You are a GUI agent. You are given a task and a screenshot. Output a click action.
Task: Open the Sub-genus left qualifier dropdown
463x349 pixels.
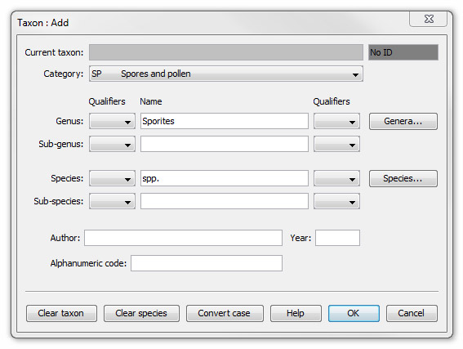pyautogui.click(x=112, y=144)
